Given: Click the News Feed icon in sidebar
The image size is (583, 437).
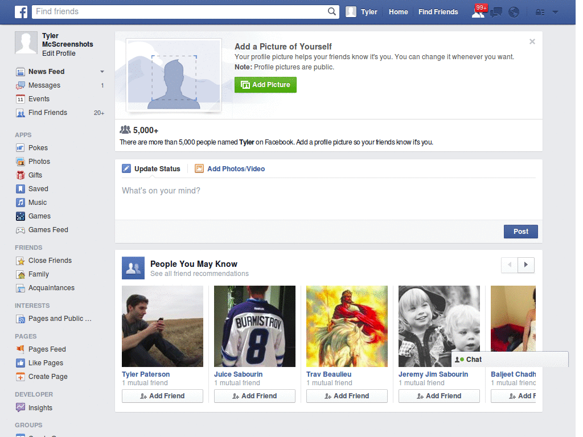Looking at the screenshot, I should click(x=20, y=71).
